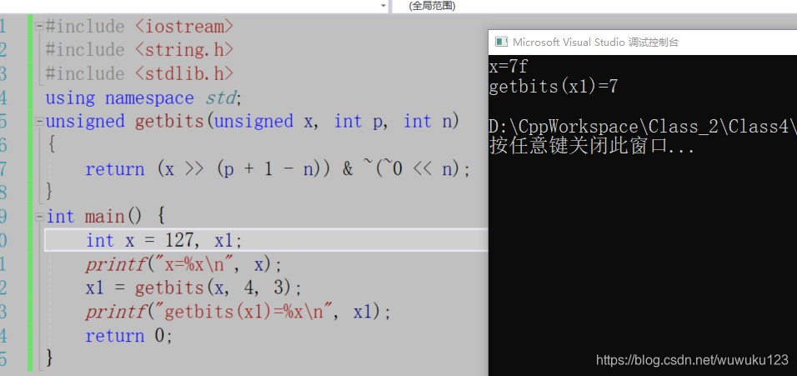The image size is (797, 376).
Task: Click the int x = 127, x1 line
Action: coord(163,240)
